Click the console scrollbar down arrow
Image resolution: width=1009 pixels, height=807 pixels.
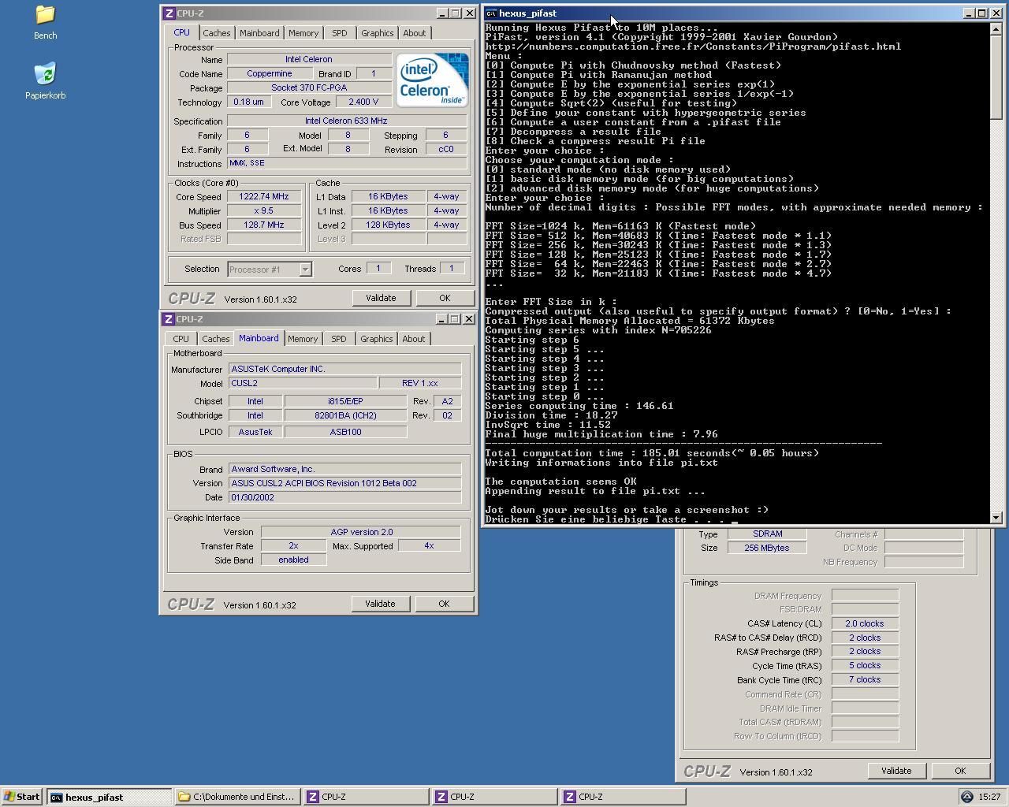[996, 518]
